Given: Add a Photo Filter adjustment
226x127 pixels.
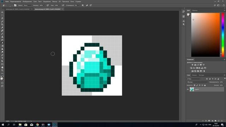Looking at the screenshot, I should pyautogui.click(x=200, y=68).
